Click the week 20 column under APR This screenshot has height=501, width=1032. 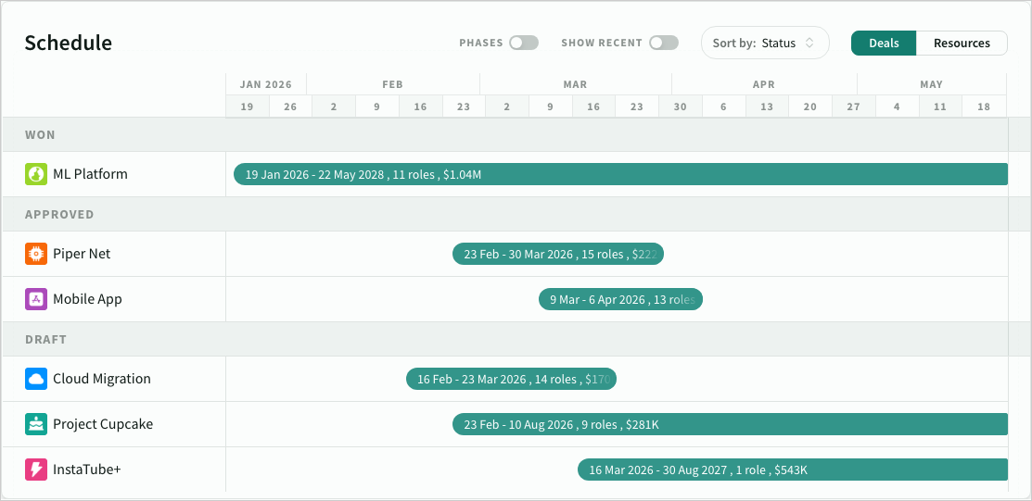pos(810,106)
